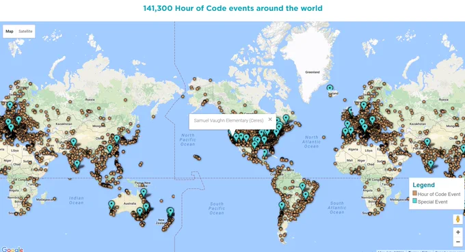The image size is (465, 252).
Task: Click the Algeria country label
Action: 353,150
